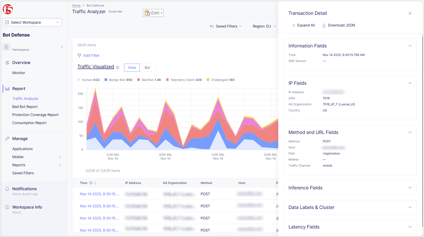
Task: Open Bad Bot Report in sidebar
Action: [x=25, y=107]
